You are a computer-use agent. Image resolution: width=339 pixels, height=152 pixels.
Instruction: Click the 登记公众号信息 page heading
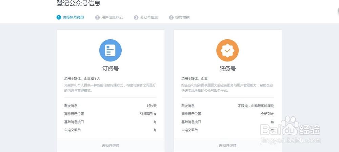pos(79,3)
